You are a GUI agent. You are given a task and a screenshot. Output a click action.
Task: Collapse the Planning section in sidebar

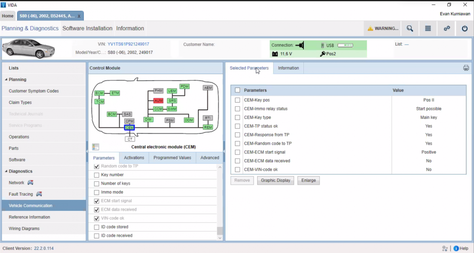coord(6,79)
